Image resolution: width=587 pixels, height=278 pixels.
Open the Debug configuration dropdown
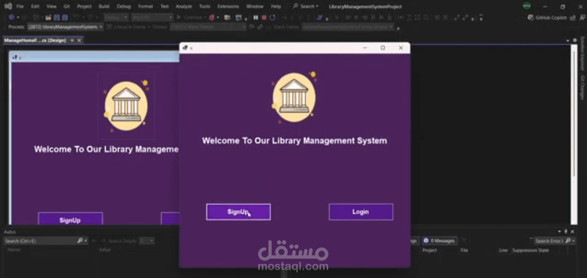(115, 17)
